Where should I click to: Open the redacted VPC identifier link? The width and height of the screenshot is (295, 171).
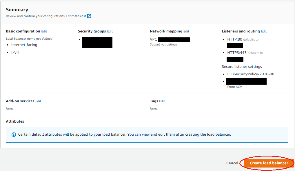174,40
